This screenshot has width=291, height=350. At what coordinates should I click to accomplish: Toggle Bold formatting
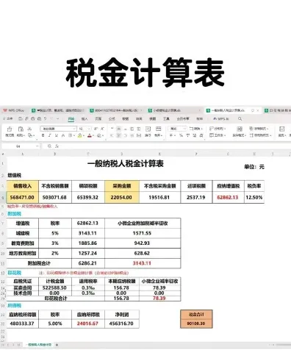[43, 135]
